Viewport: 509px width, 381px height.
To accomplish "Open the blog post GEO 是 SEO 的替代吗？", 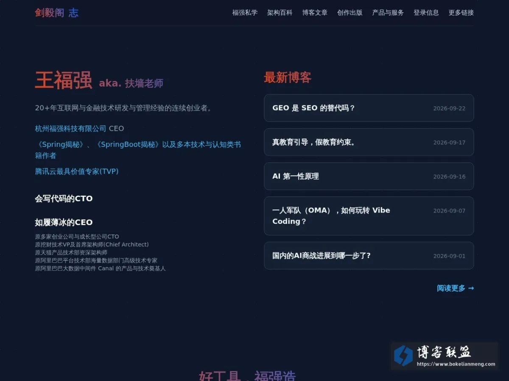I will coord(369,108).
